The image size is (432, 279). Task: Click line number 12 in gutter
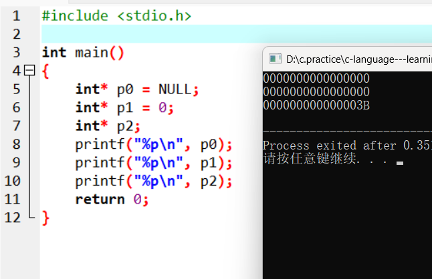pyautogui.click(x=13, y=218)
